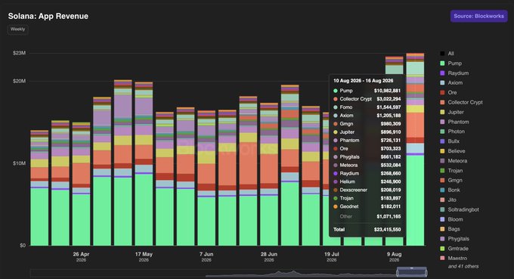Toggle Ore series in legend
The image size is (514, 279).
[448, 92]
